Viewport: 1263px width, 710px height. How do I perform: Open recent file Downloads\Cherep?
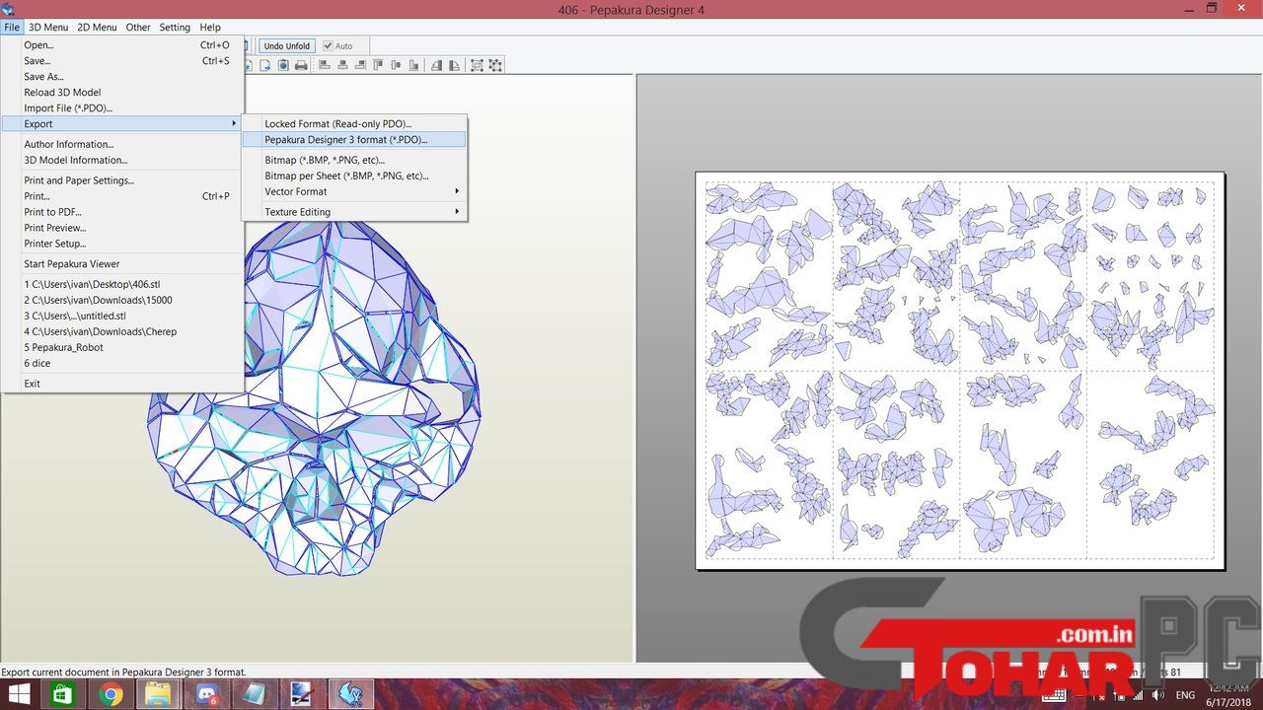[122, 331]
